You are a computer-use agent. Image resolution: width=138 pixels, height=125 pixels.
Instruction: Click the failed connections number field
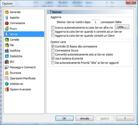pos(96,22)
